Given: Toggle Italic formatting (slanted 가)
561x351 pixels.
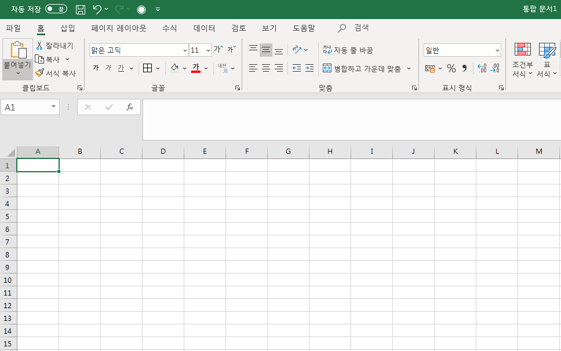Looking at the screenshot, I should pyautogui.click(x=108, y=68).
